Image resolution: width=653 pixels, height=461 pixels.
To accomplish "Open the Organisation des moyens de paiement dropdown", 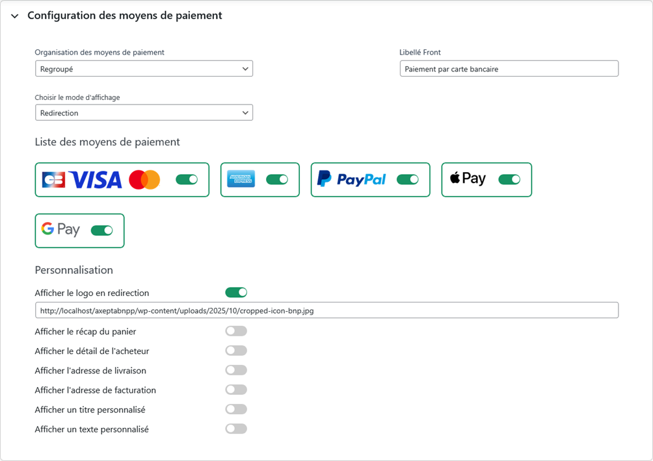I will coord(144,69).
